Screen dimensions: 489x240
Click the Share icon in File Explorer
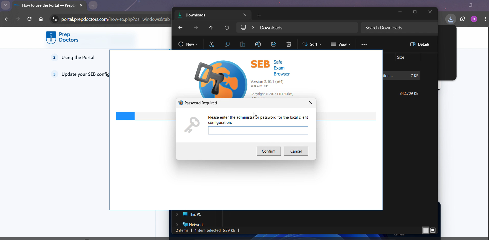pyautogui.click(x=273, y=44)
